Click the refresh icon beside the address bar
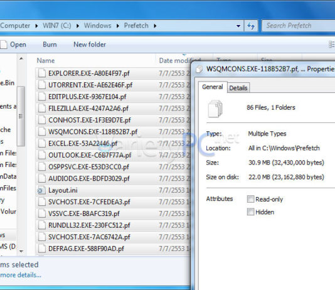 click(251, 26)
